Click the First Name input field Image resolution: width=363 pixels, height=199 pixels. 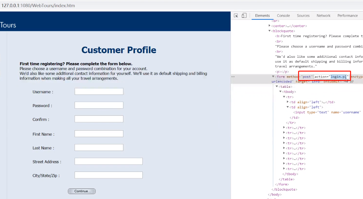tap(99, 134)
